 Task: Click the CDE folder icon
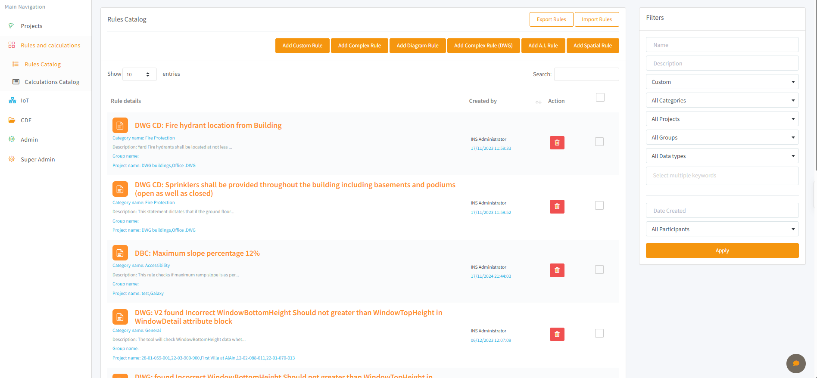point(12,120)
